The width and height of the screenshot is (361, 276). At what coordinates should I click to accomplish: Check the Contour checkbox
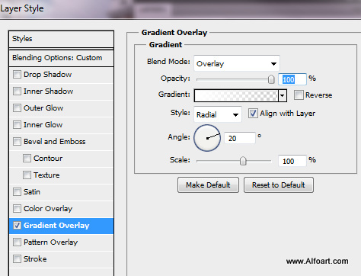pos(27,159)
